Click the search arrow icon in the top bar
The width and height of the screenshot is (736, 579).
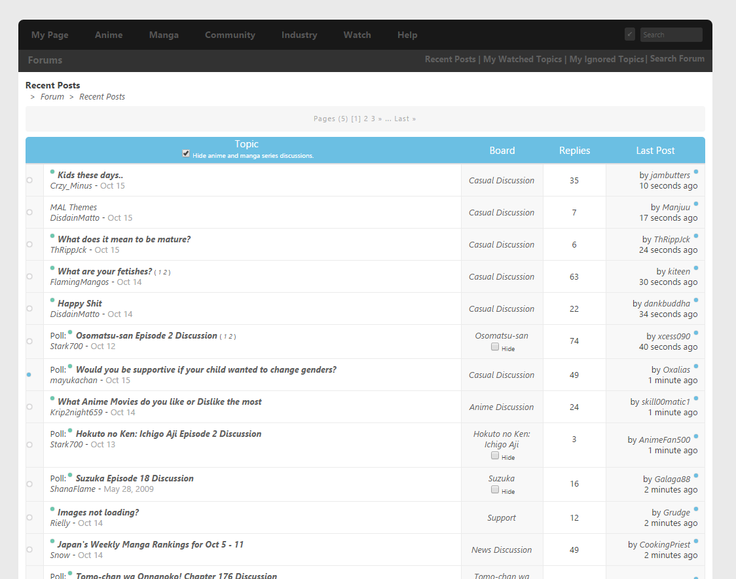coord(629,33)
